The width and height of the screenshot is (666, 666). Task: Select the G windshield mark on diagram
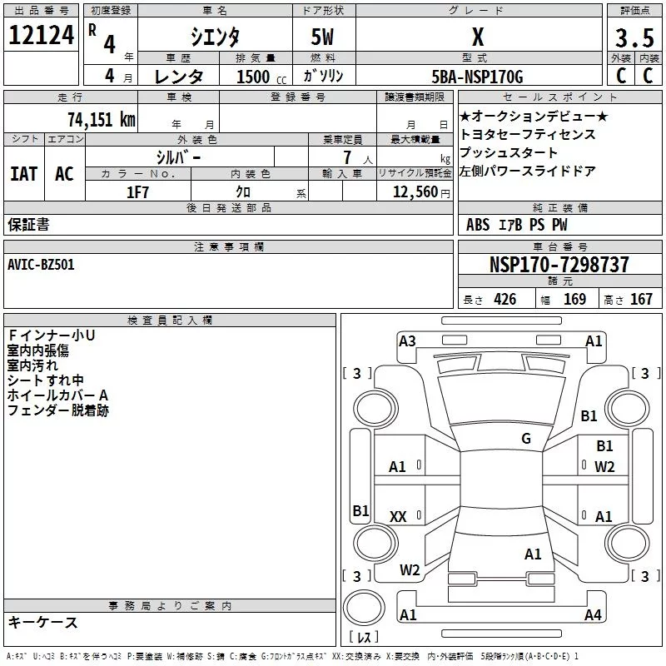526,439
